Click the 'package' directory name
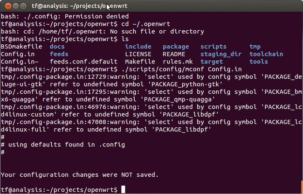Image resolution: width=303 pixels, height=194 pixels. [x=176, y=47]
